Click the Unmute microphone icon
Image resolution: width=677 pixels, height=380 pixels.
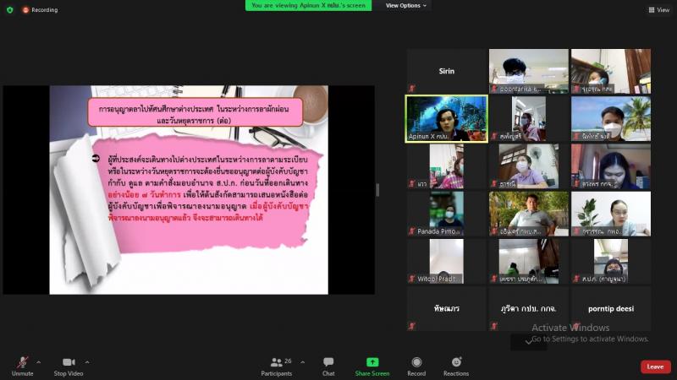(x=23, y=362)
